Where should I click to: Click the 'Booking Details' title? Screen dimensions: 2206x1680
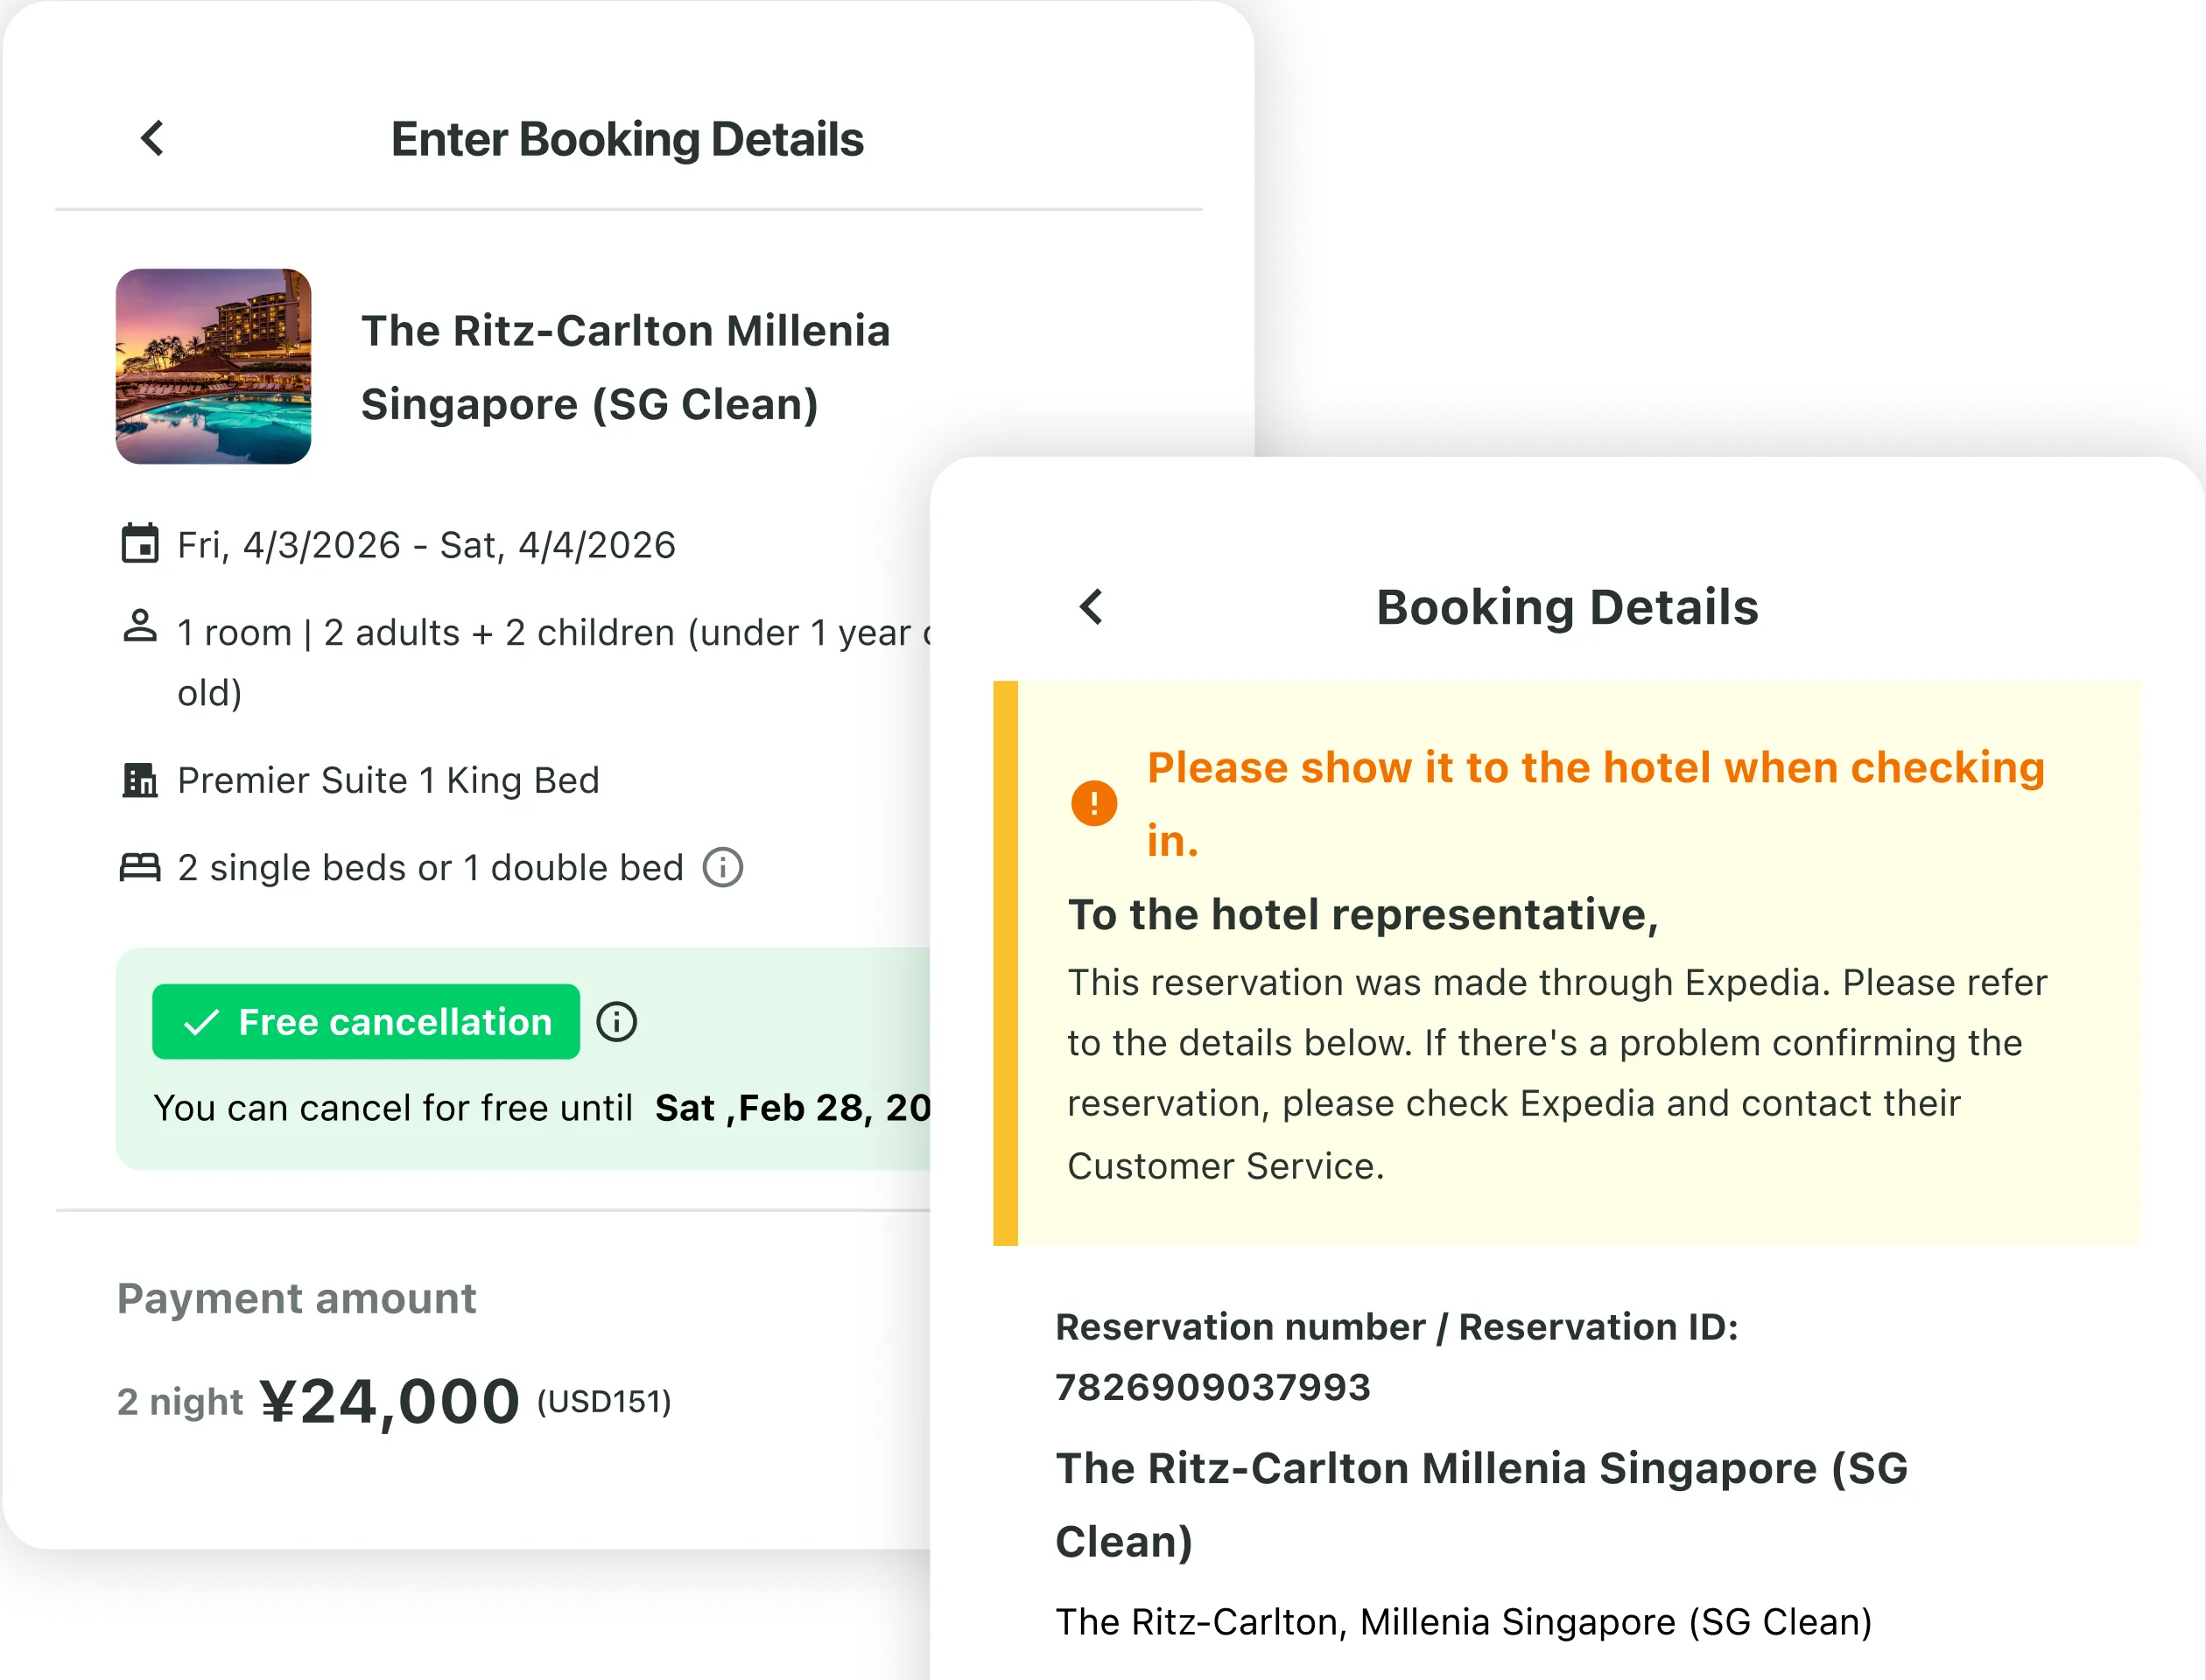[1567, 607]
